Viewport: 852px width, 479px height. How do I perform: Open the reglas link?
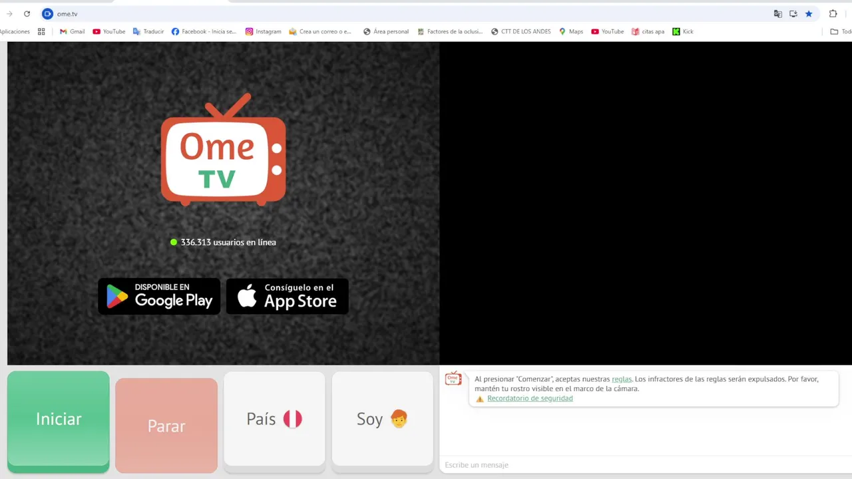pos(622,379)
